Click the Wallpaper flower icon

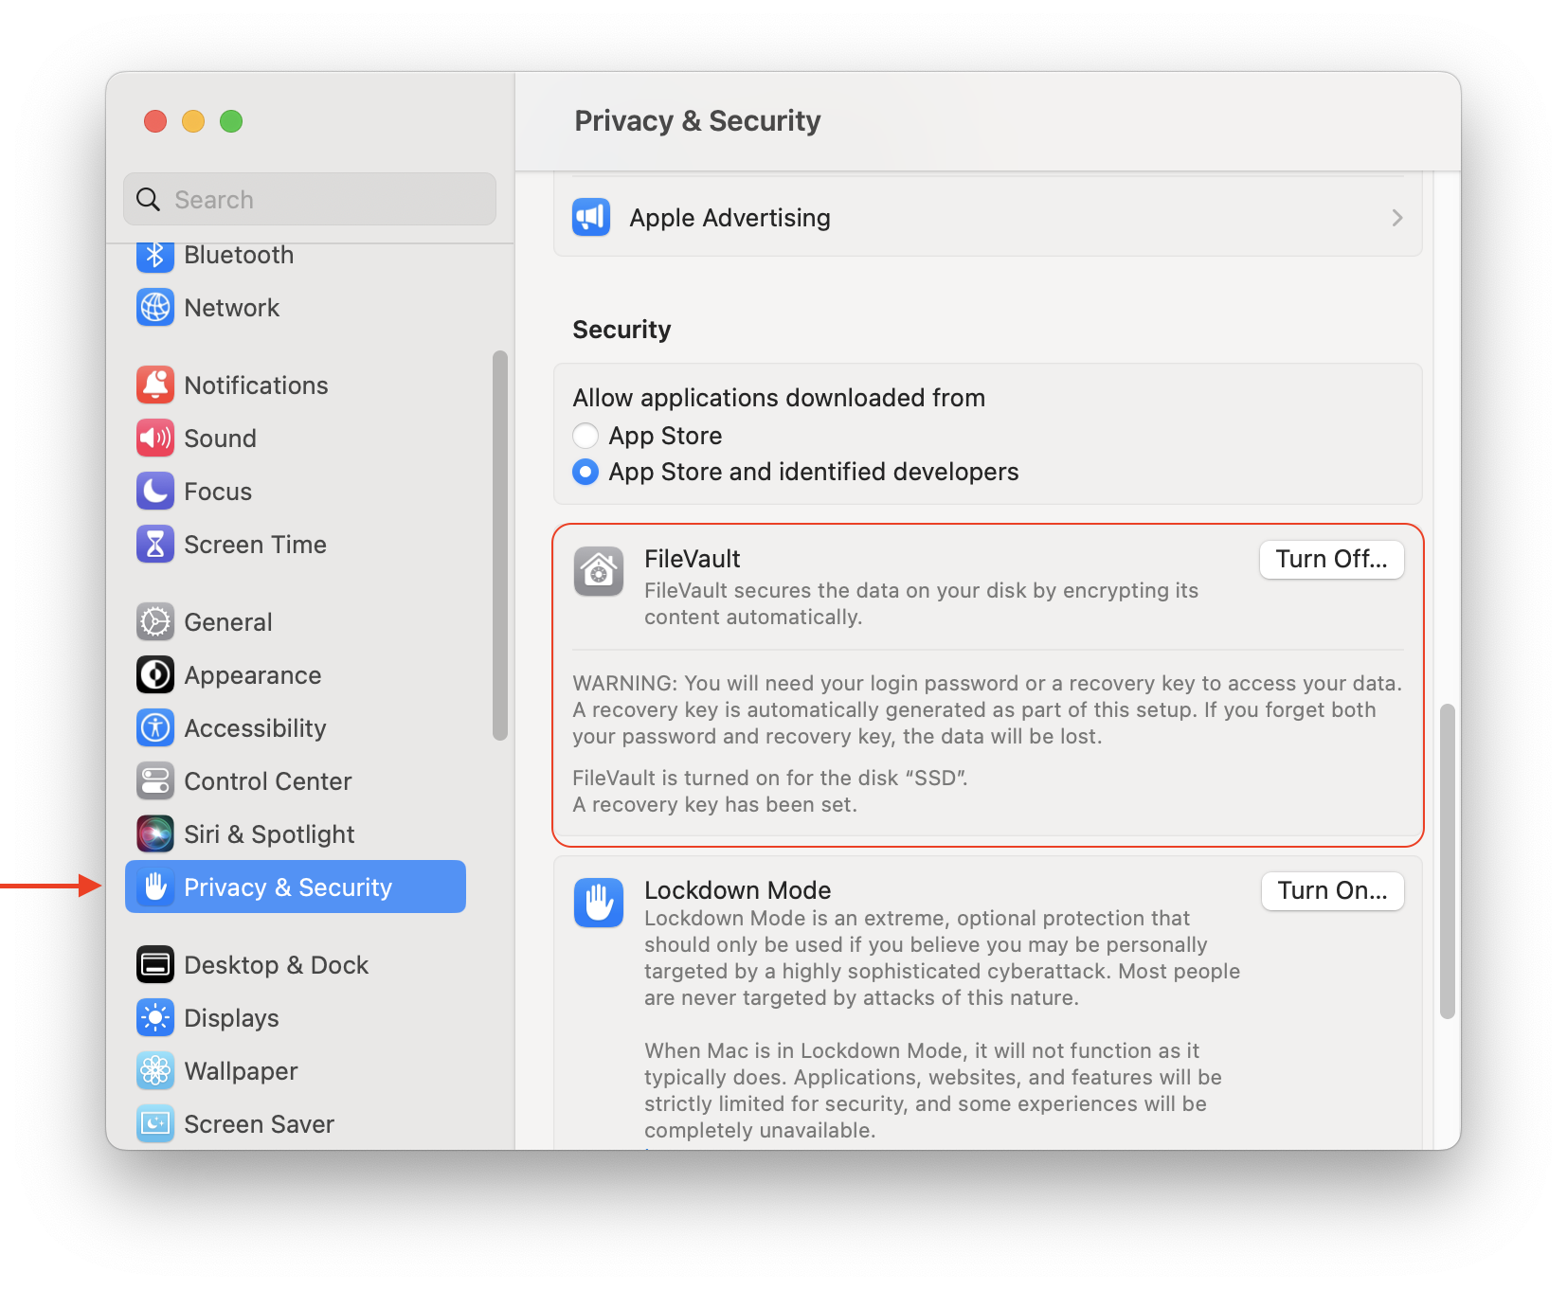pos(155,1071)
